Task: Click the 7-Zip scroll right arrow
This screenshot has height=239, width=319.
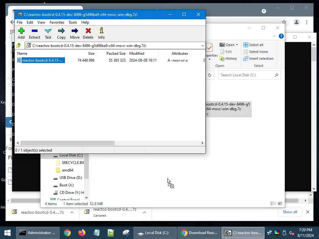Action: tap(202, 143)
